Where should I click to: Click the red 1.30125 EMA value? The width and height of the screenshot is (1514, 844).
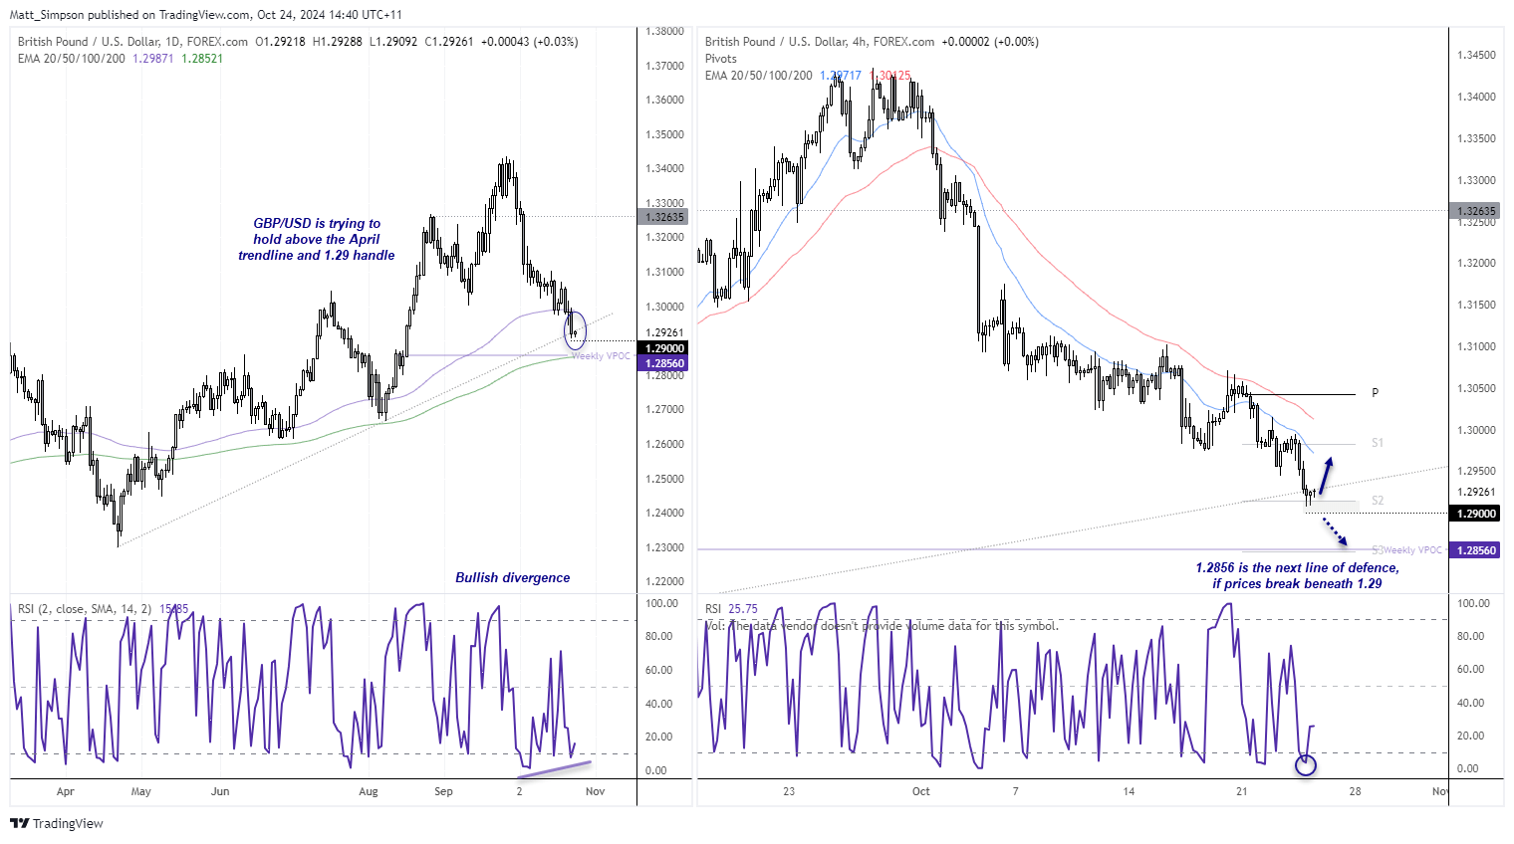pos(890,76)
